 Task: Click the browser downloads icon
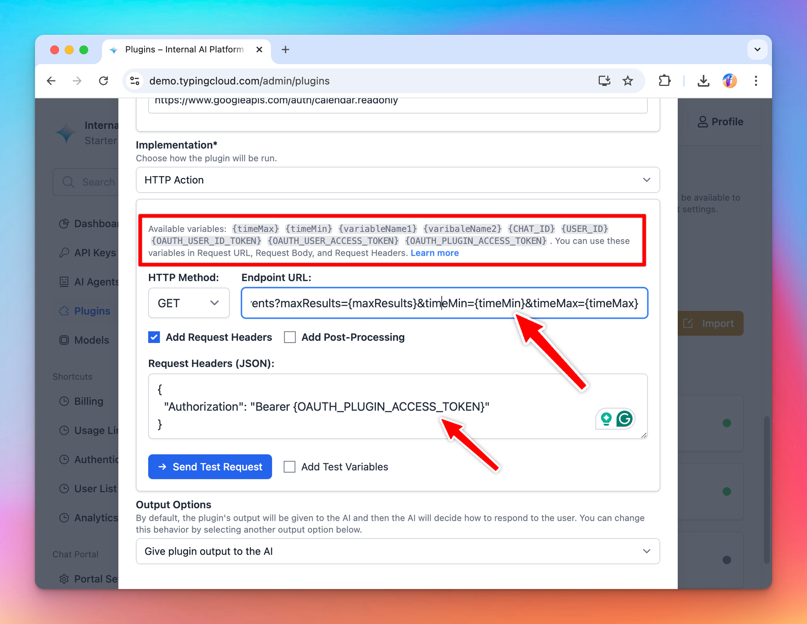(x=703, y=81)
